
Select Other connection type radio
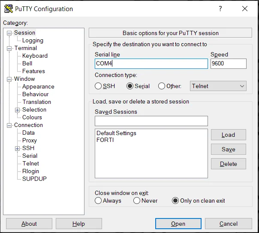click(x=162, y=86)
